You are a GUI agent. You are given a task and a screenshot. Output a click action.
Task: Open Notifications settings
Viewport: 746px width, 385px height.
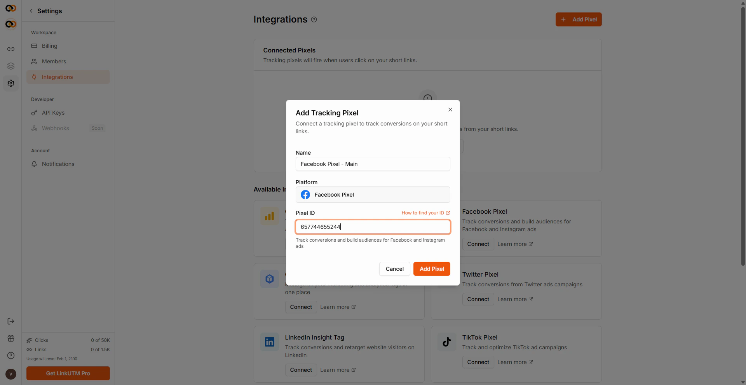pyautogui.click(x=68, y=164)
